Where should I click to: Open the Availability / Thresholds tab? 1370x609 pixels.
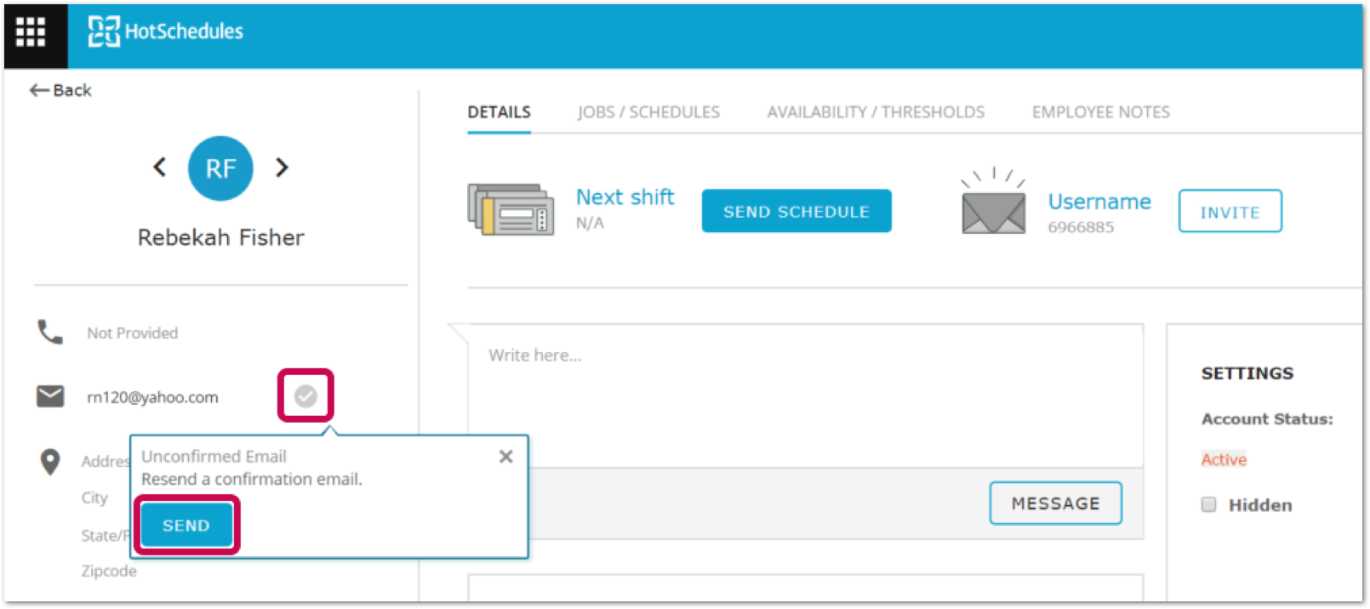(x=876, y=112)
